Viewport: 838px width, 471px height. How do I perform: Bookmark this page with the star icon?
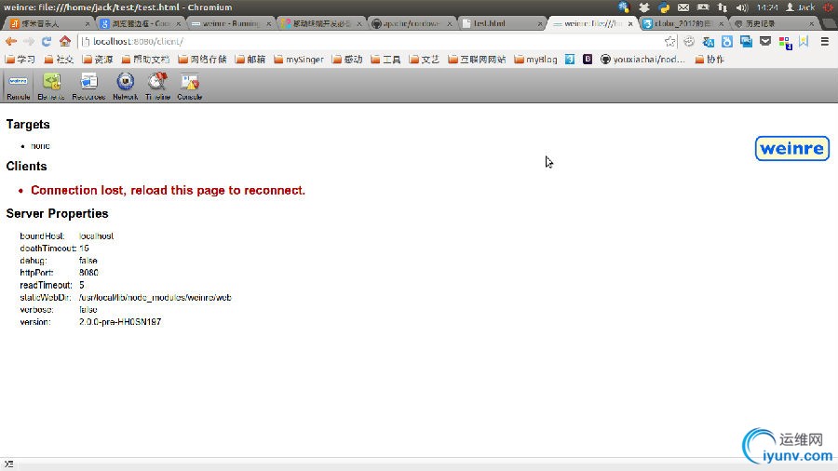click(x=669, y=41)
